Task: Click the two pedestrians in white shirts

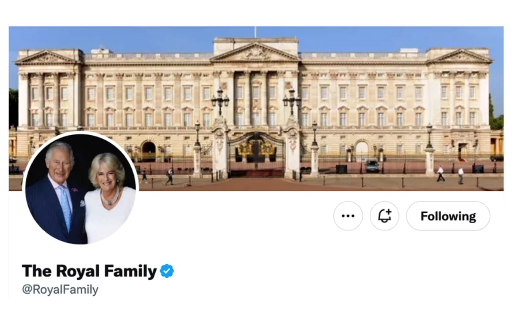Action: 450,174
